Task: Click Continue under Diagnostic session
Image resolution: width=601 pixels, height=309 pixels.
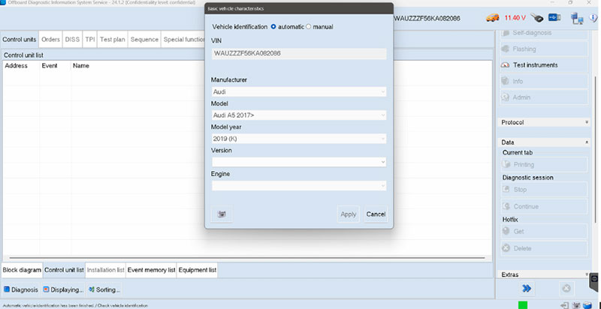Action: (x=543, y=206)
